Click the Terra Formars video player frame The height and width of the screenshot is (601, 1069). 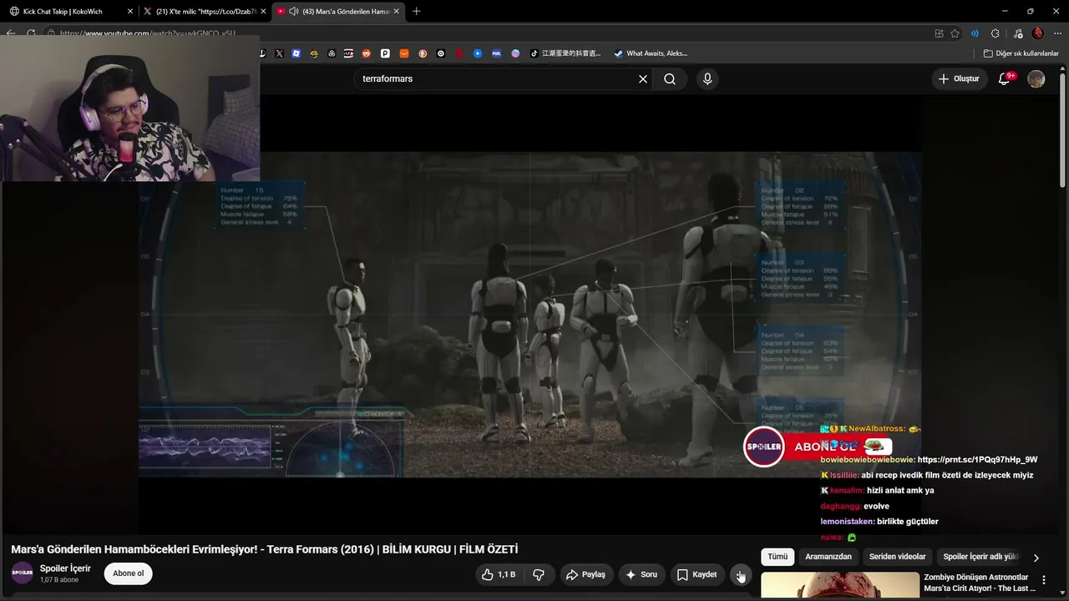530,315
